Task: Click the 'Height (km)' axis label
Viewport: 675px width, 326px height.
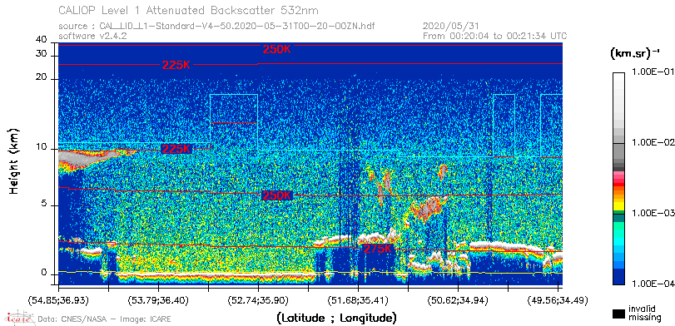Action: coord(14,161)
